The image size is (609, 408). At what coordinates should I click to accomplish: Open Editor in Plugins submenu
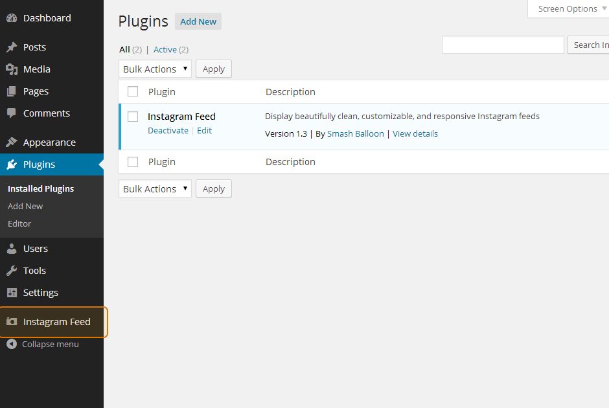pyautogui.click(x=19, y=223)
